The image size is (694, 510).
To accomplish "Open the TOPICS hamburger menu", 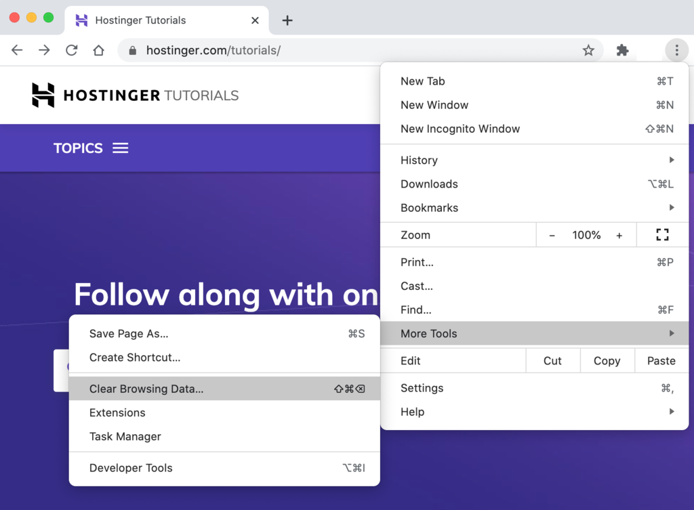I will [120, 148].
